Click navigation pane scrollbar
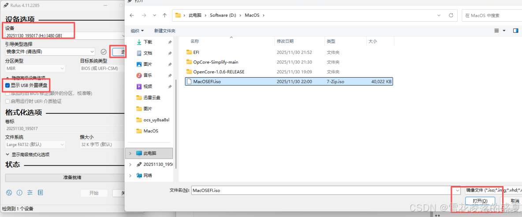The height and width of the screenshot is (217, 522). point(176,124)
